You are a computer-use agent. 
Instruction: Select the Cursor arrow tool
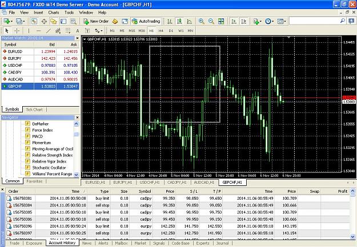coord(7,30)
